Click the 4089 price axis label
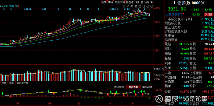This screenshot has height=106, width=214. point(157,9)
